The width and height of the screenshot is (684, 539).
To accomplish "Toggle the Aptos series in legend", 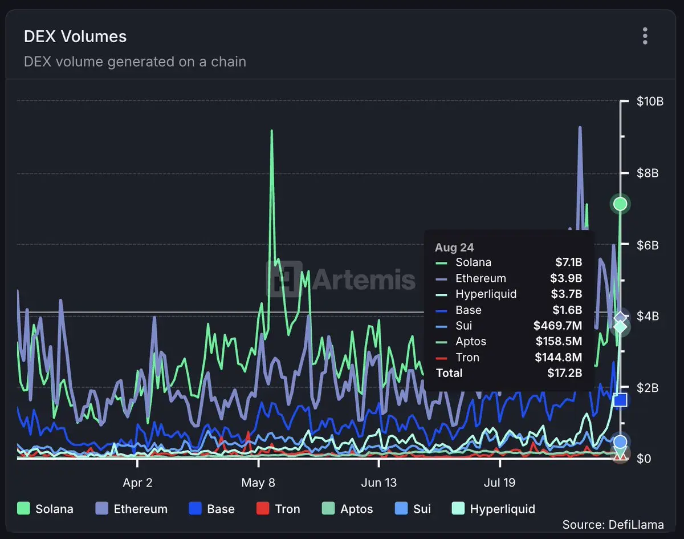I will [x=347, y=509].
